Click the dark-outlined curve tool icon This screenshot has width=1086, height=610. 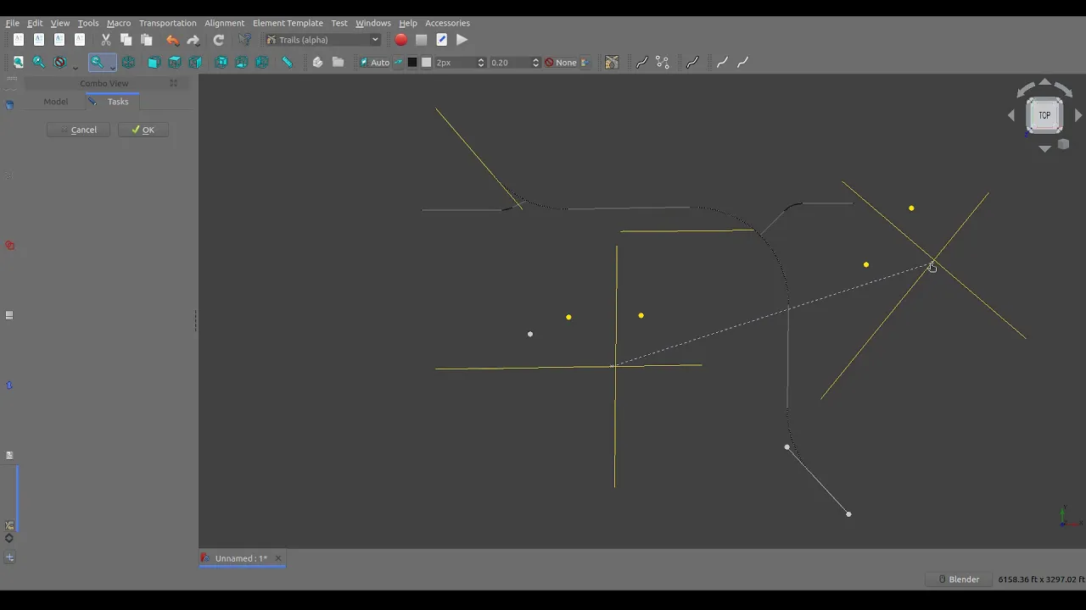click(x=692, y=63)
